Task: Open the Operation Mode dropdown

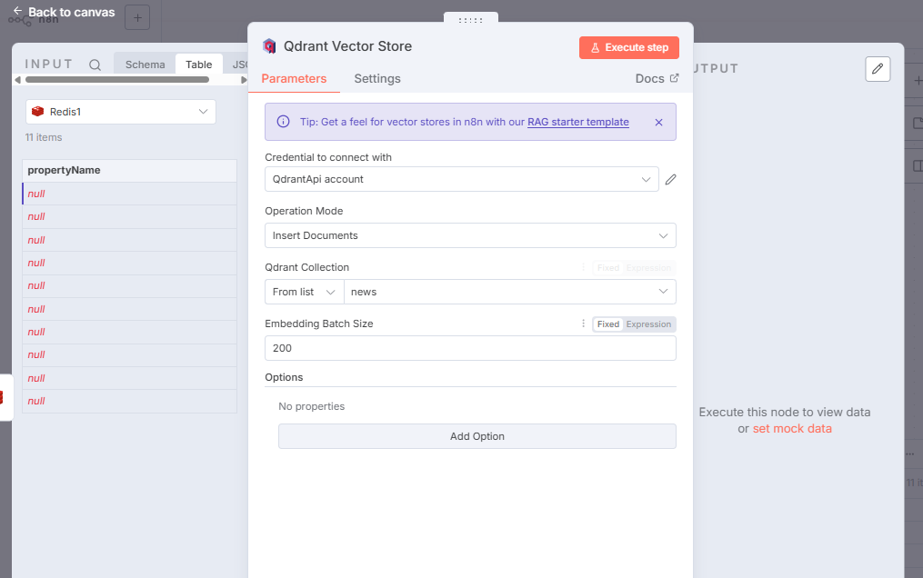Action: tap(470, 235)
